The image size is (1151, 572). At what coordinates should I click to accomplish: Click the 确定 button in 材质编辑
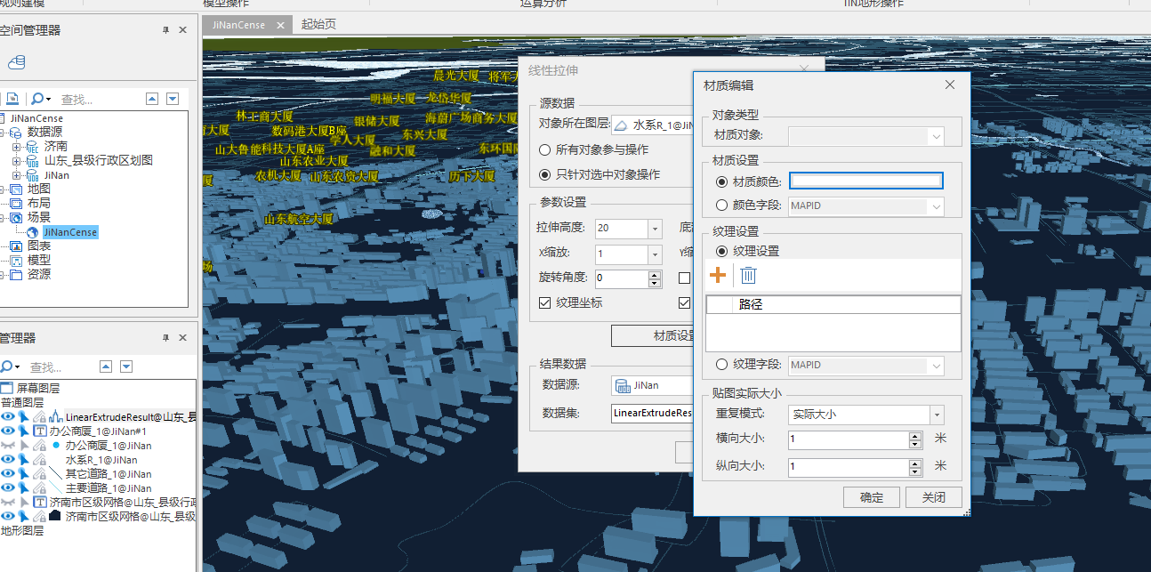click(871, 497)
